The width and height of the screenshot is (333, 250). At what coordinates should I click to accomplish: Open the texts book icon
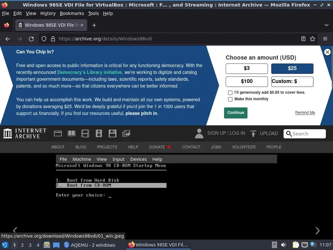click(71, 133)
